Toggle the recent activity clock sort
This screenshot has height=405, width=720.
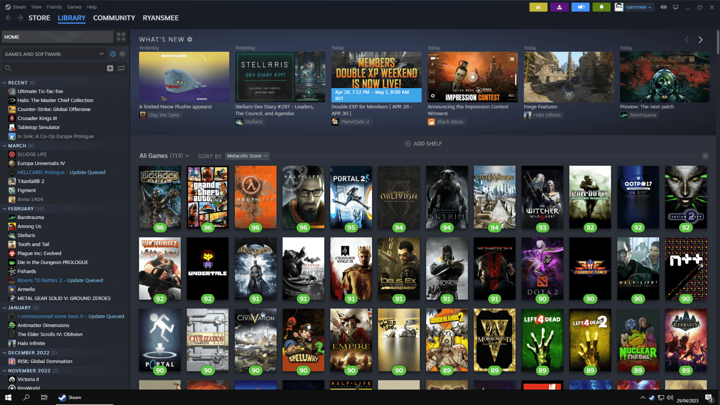click(113, 54)
